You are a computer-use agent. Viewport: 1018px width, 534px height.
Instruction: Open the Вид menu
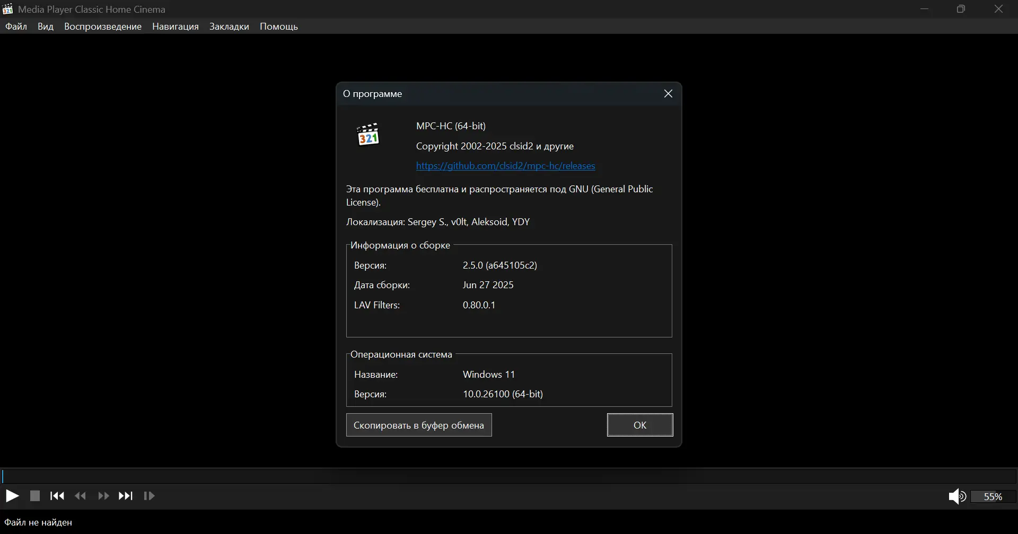(46, 26)
